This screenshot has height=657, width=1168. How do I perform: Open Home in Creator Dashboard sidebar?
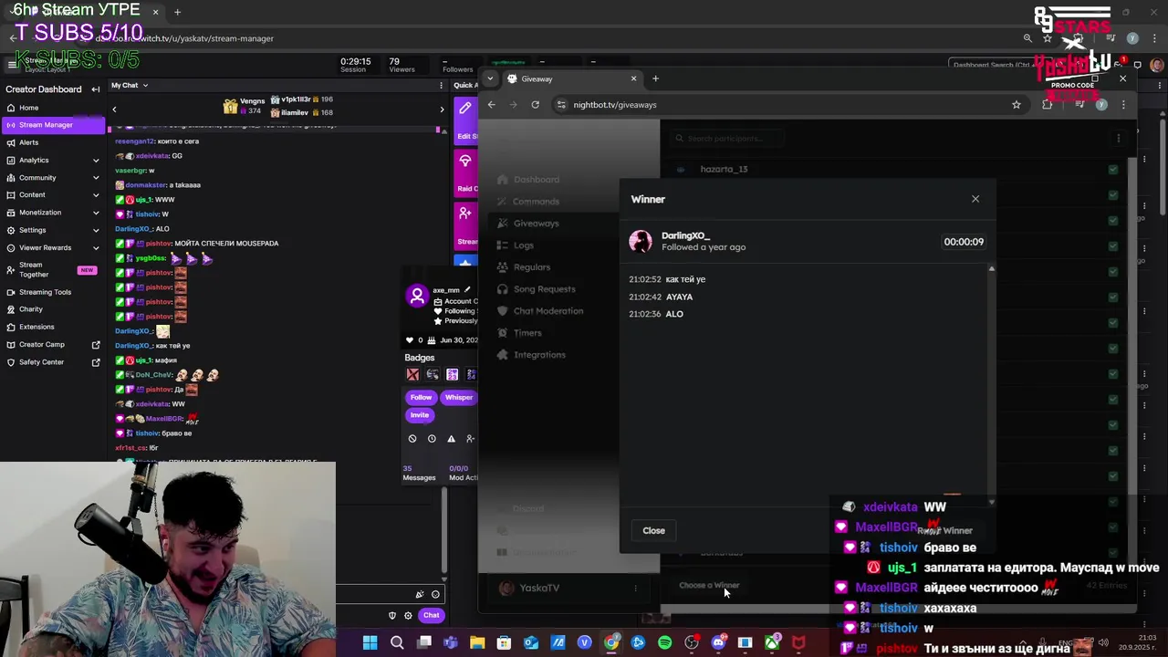[x=52, y=108]
